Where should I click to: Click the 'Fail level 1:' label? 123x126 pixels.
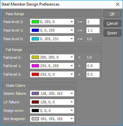12,66
